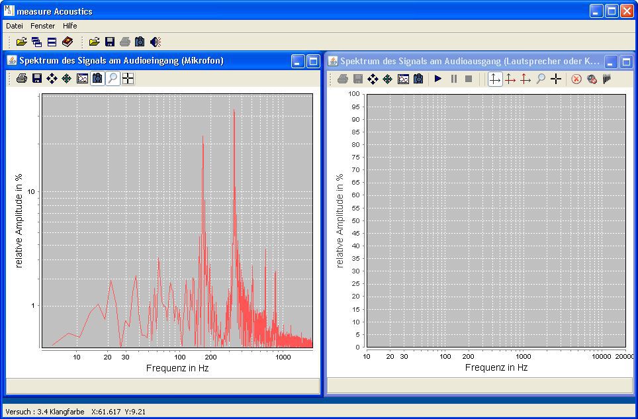
Task: Click the crosshair icon in output toolbar
Action: (556, 79)
